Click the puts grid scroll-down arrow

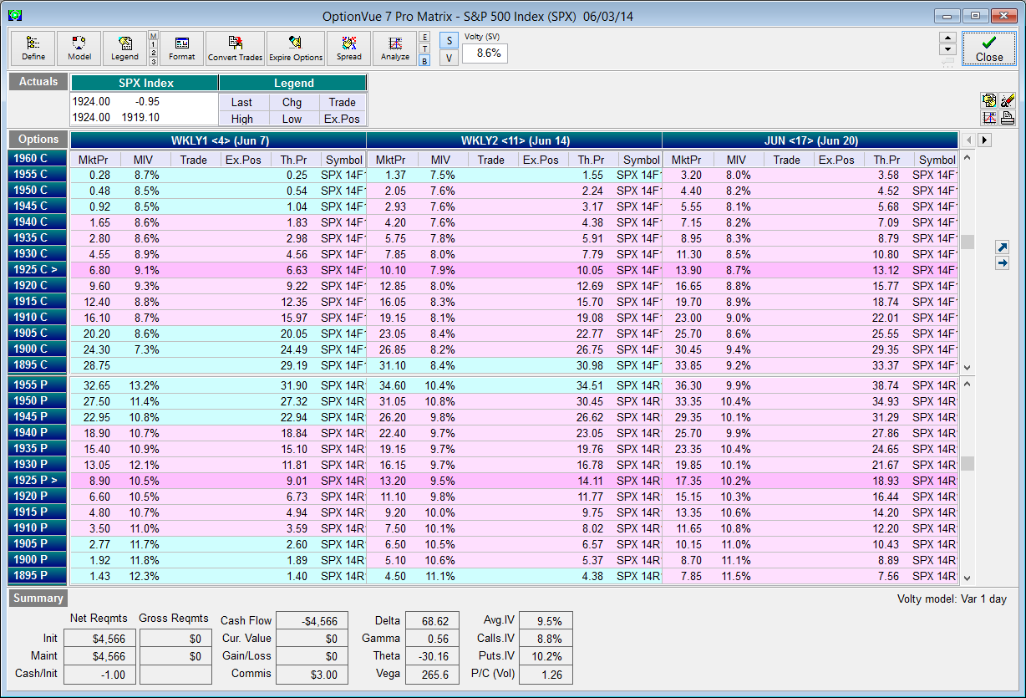(968, 578)
